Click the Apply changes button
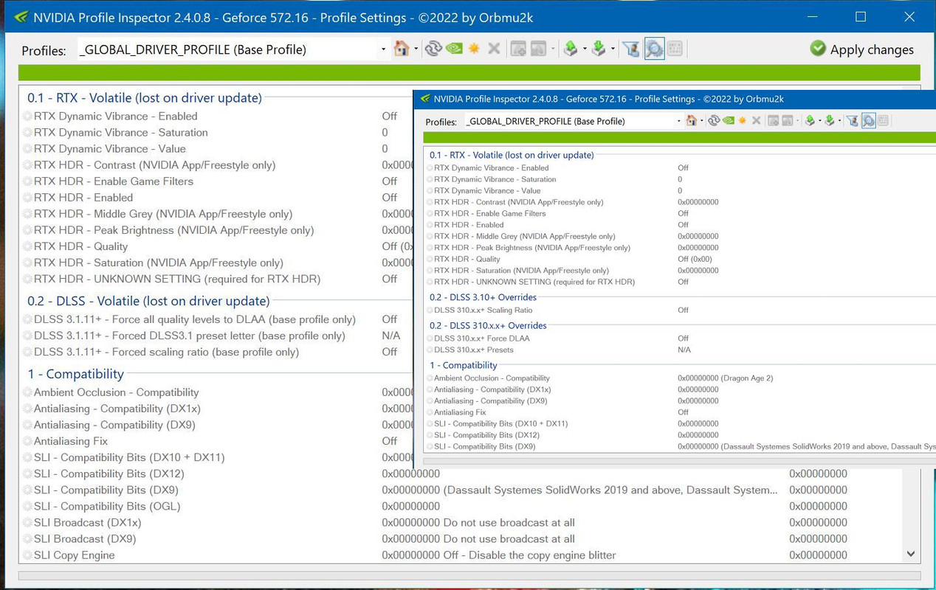The width and height of the screenshot is (936, 590). [x=861, y=49]
